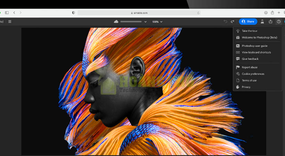Open the Safari downloads icon

pos(266,13)
